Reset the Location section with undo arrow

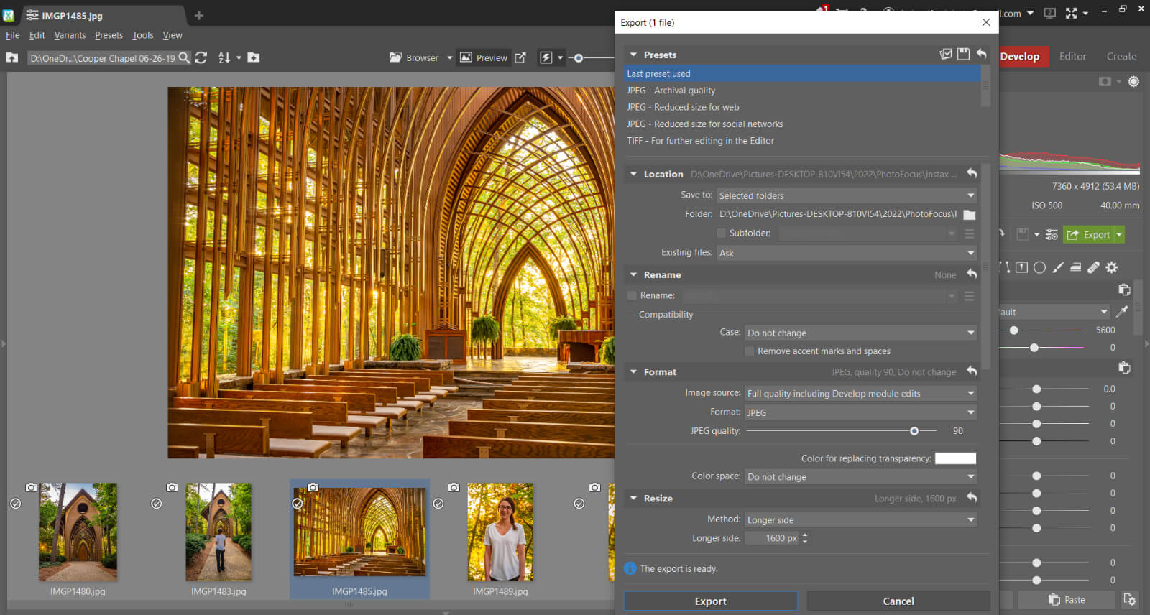[x=972, y=174]
